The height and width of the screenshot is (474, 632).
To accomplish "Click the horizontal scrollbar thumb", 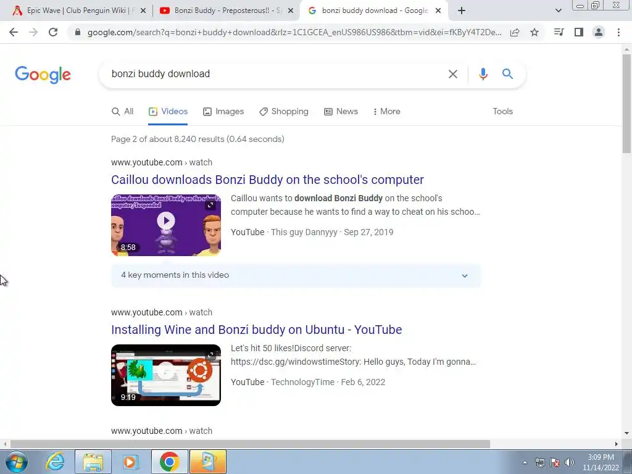I will click(250, 444).
